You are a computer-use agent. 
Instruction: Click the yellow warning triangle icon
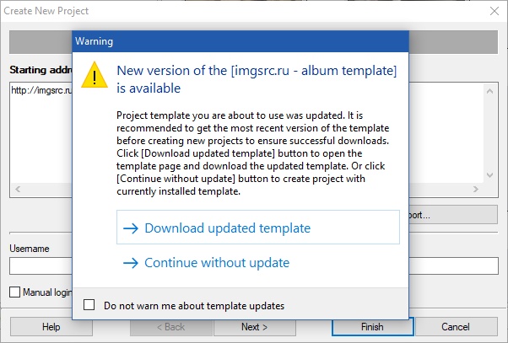(95, 75)
